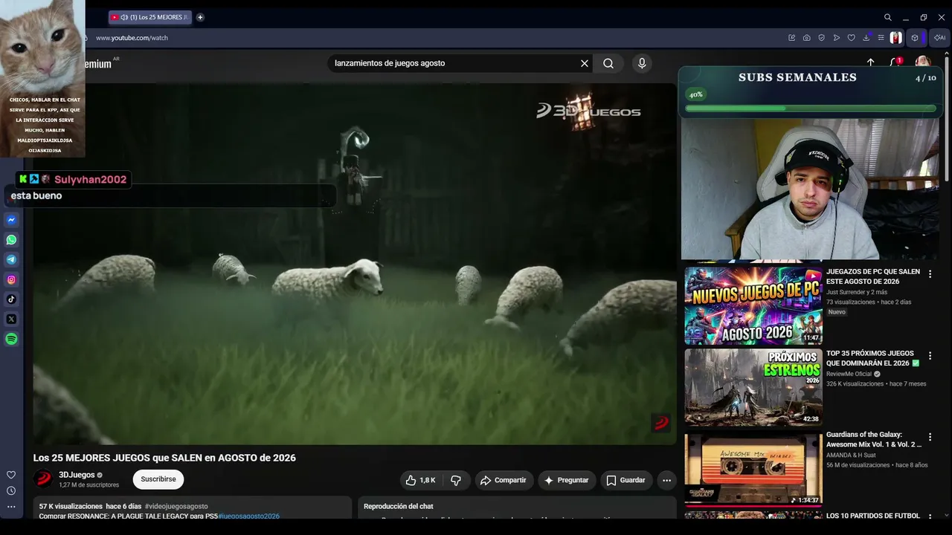Open the Messenger sidebar icon
This screenshot has width=952, height=535.
[11, 220]
